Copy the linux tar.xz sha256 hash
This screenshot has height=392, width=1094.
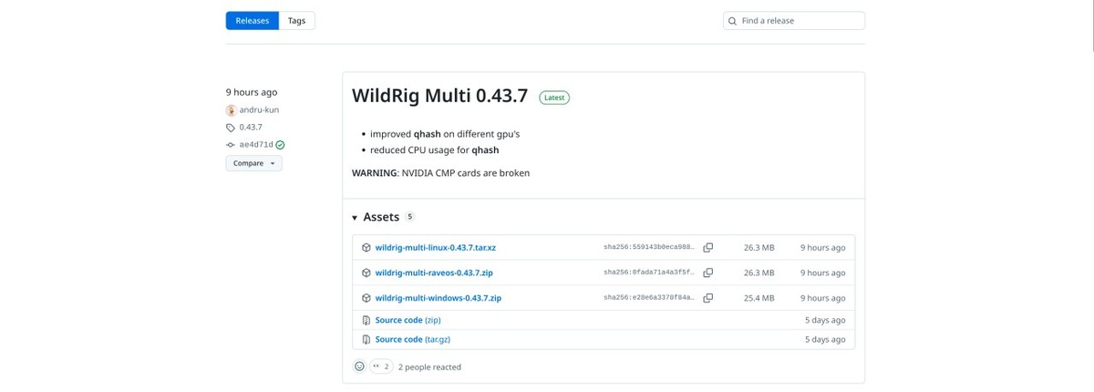click(x=707, y=247)
